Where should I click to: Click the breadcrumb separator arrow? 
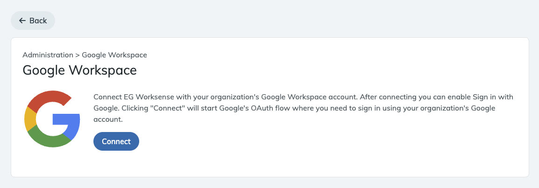78,55
